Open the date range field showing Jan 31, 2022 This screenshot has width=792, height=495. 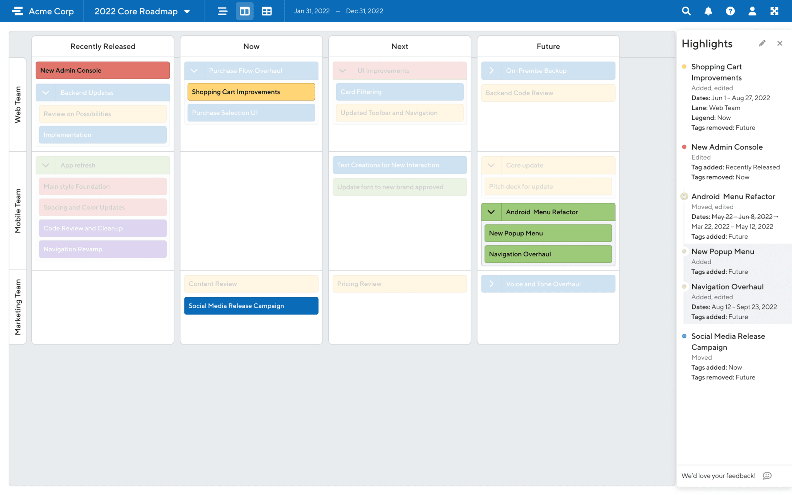click(312, 11)
